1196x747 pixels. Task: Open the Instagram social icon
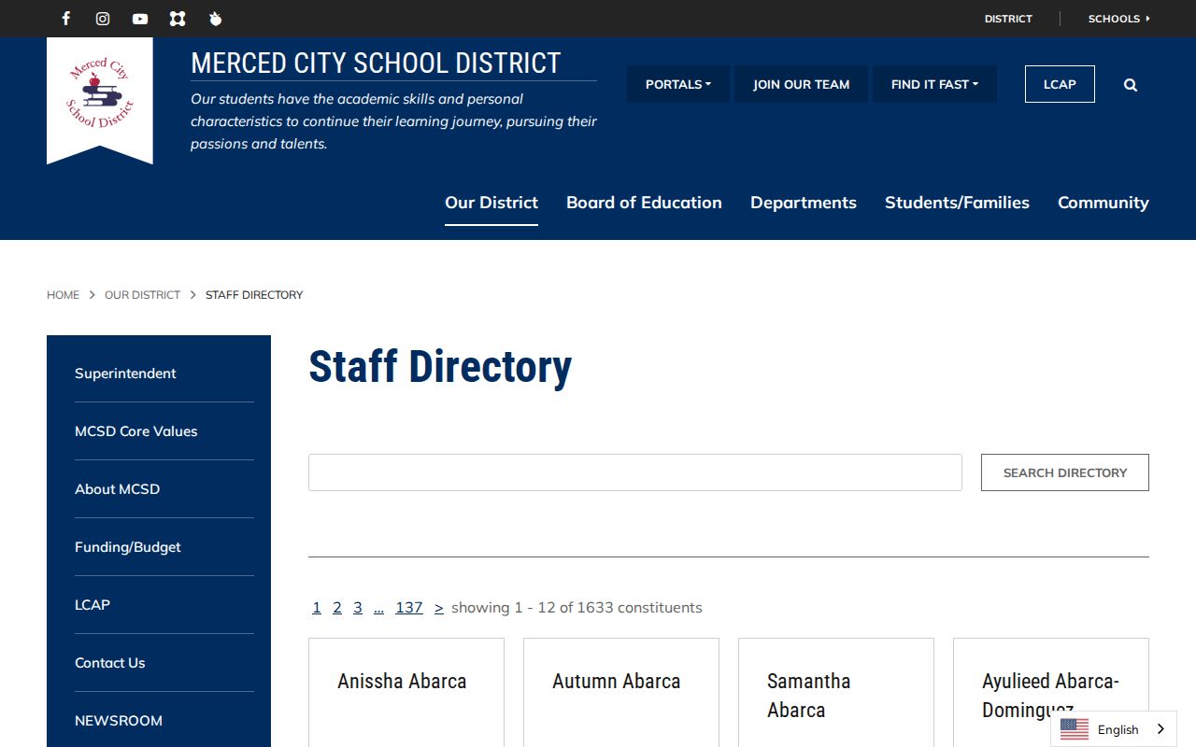(103, 19)
